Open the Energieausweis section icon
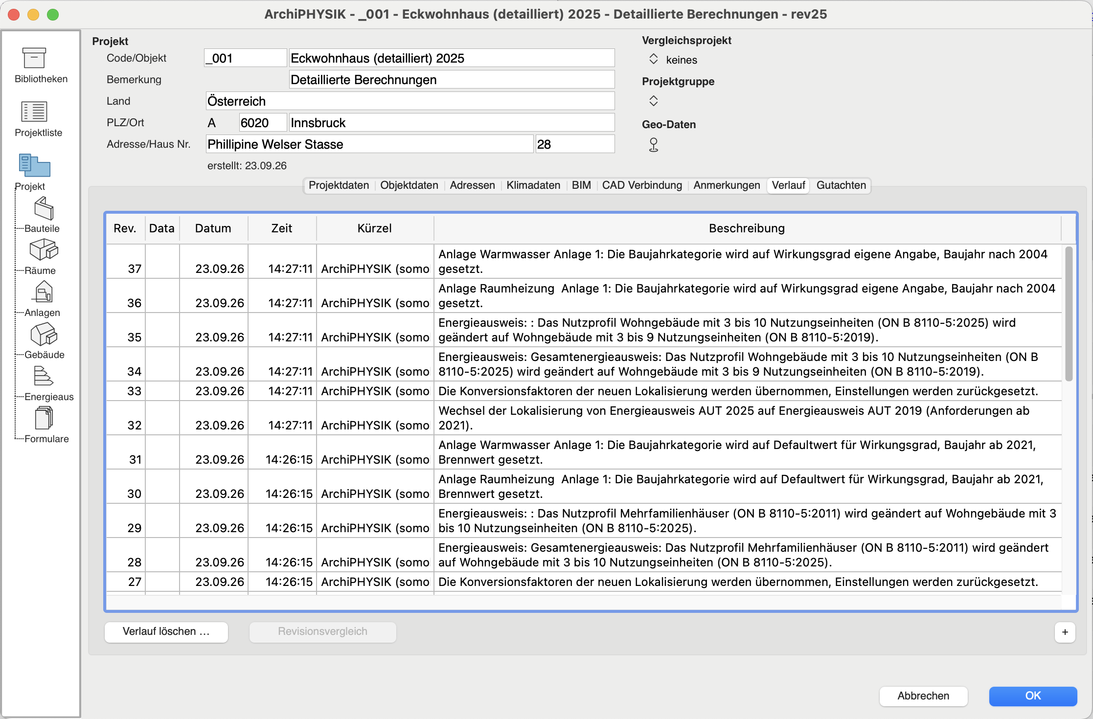Viewport: 1093px width, 719px height. click(x=44, y=376)
